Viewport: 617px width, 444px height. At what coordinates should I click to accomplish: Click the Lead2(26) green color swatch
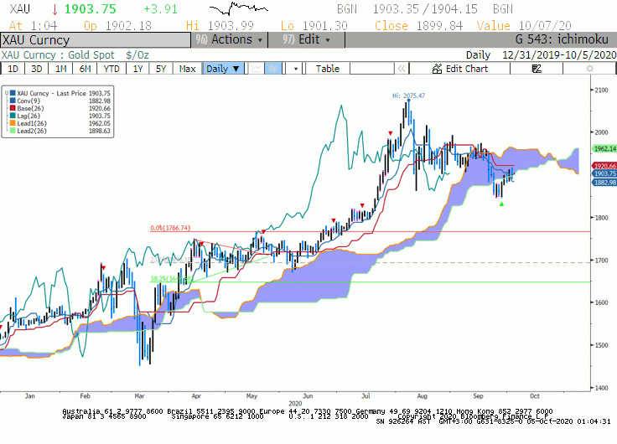coord(13,131)
